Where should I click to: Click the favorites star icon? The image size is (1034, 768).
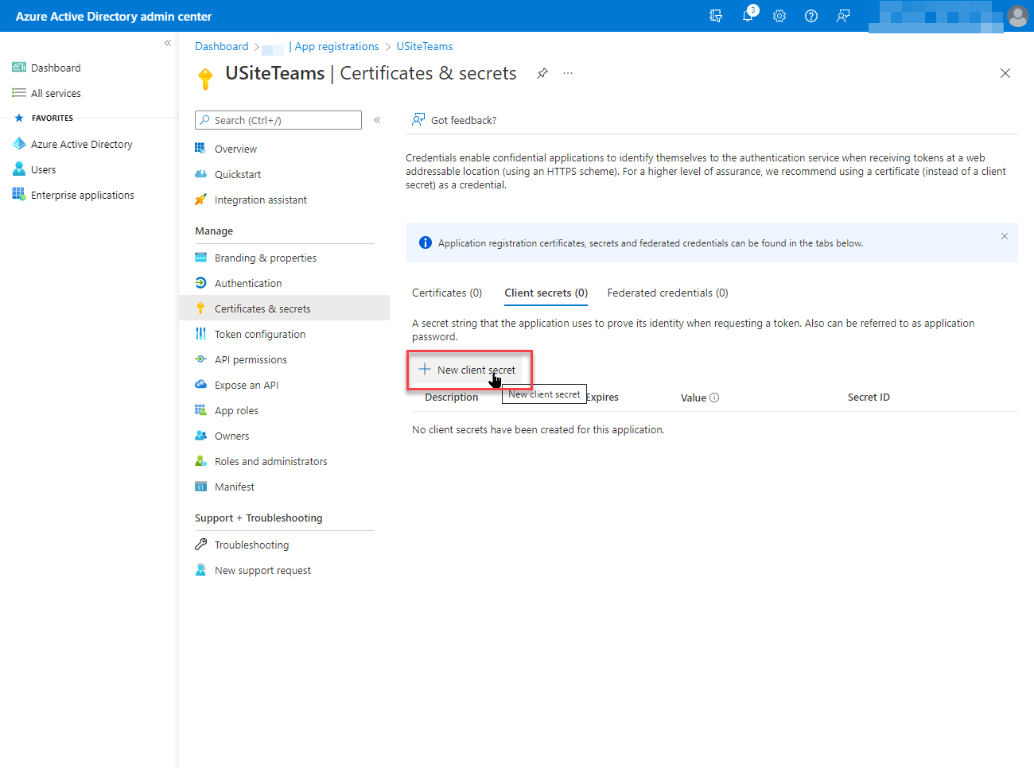pos(19,118)
